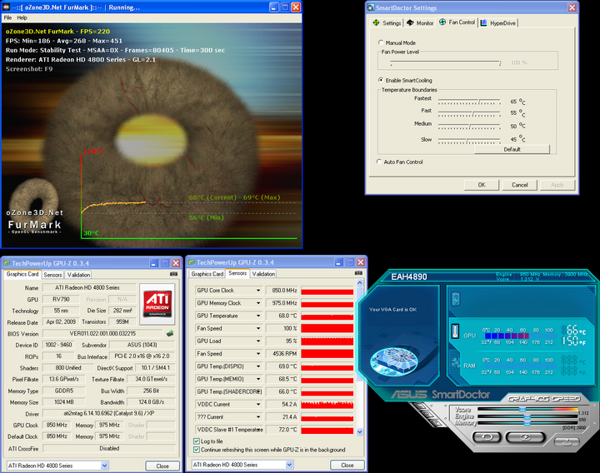
Task: Open the FurMark File menu
Action: 7,17
